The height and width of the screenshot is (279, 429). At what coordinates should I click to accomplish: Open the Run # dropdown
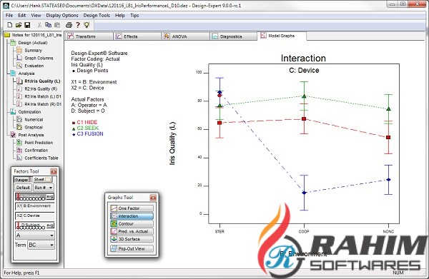[x=44, y=188]
